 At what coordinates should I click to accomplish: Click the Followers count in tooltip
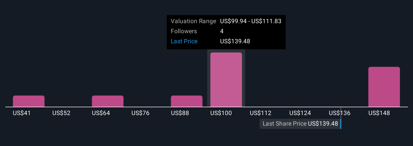coord(222,31)
